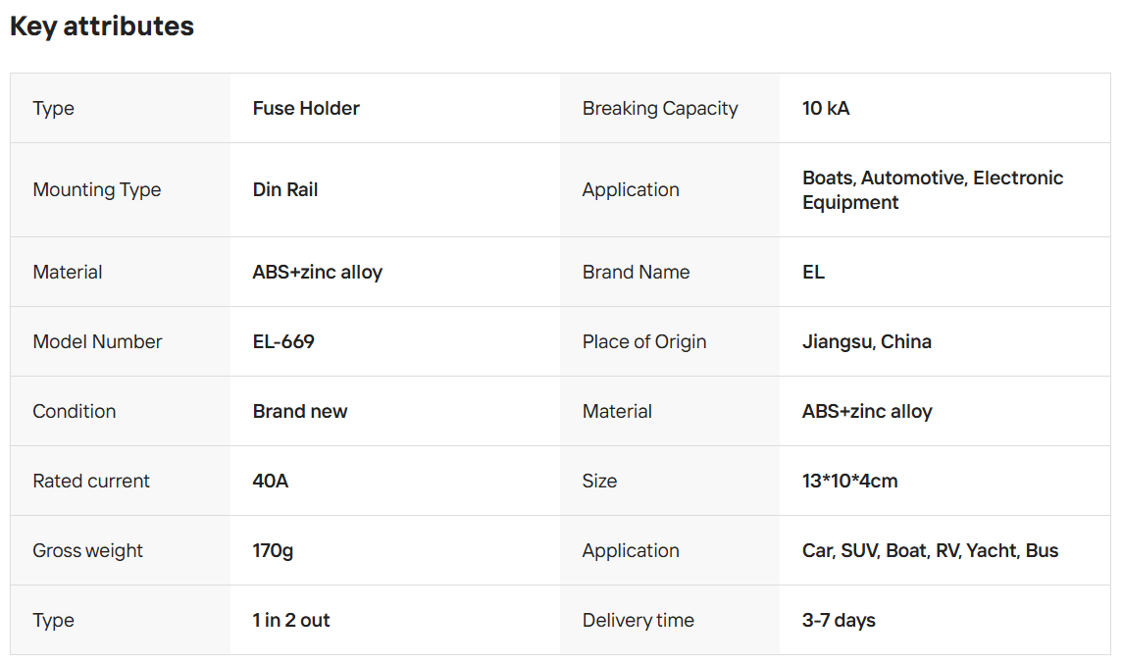1123x663 pixels.
Task: Select the 13*10*4cm size value
Action: coord(850,482)
